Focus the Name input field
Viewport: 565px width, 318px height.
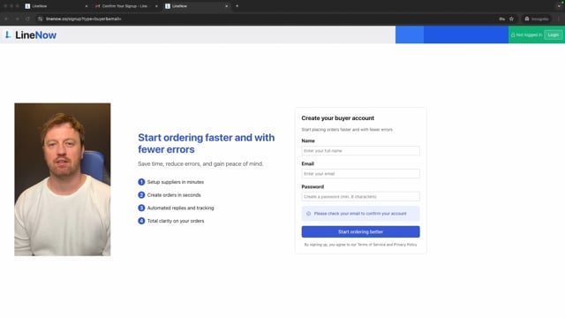point(360,151)
